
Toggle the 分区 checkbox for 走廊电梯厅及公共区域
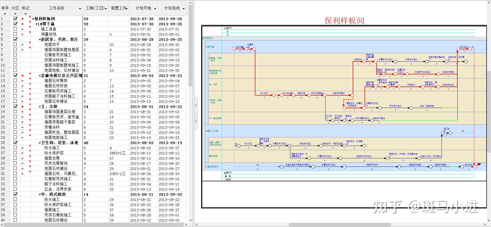coord(15,75)
